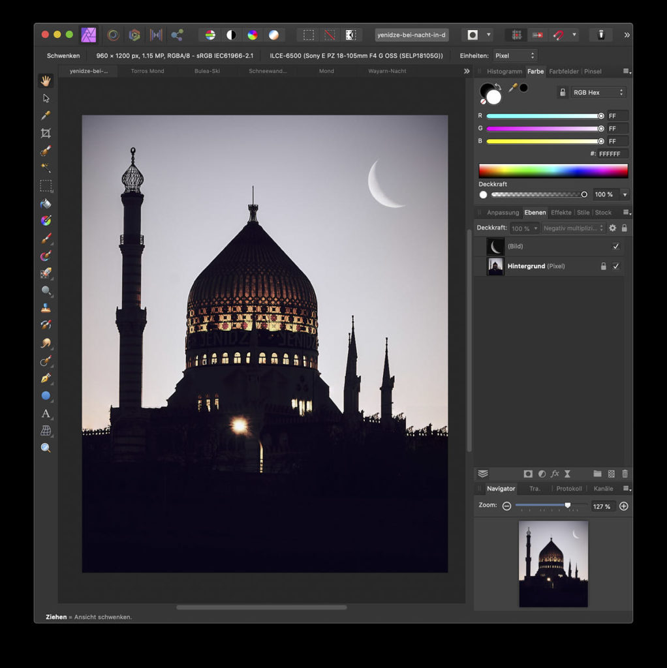Select the Gradient tool

[46, 220]
